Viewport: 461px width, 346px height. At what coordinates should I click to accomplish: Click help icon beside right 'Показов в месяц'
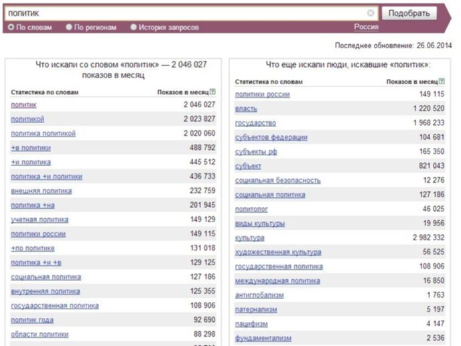[442, 82]
